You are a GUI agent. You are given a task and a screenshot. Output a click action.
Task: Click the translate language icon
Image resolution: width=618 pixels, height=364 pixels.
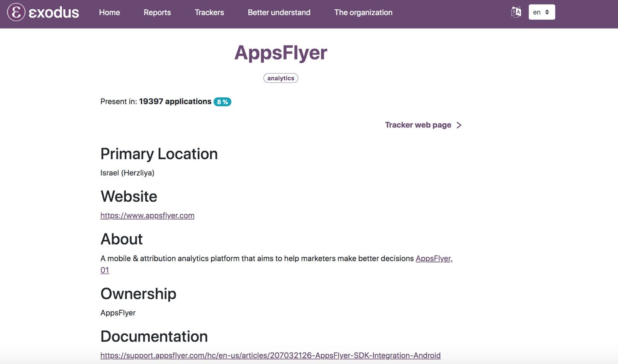pyautogui.click(x=516, y=12)
